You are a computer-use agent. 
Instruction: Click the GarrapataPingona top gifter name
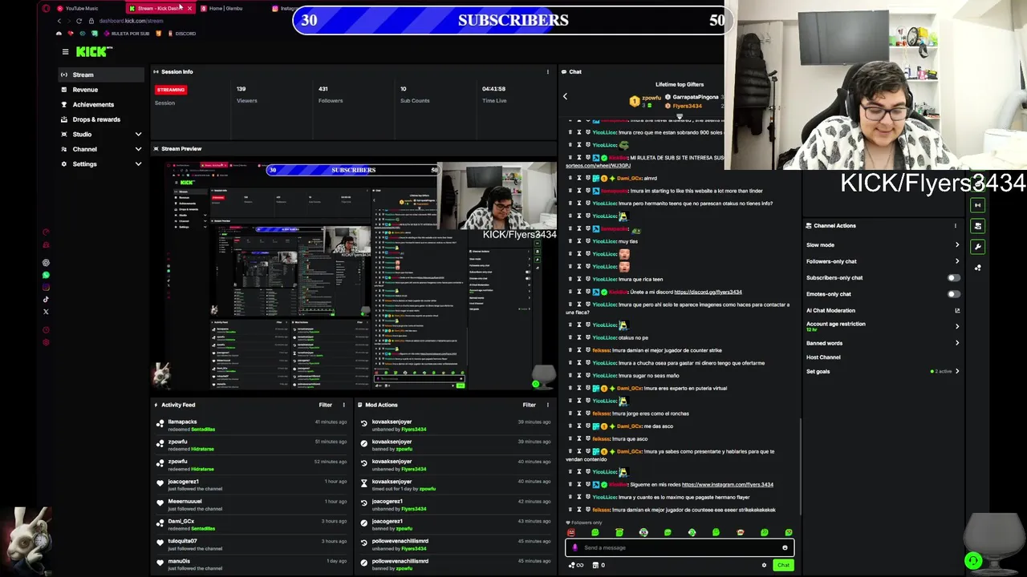695,97
